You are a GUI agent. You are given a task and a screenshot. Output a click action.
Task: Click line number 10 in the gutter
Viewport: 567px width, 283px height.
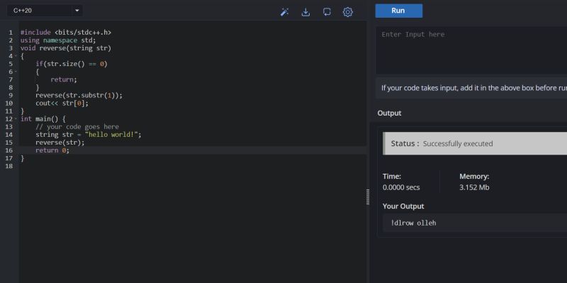(x=9, y=103)
